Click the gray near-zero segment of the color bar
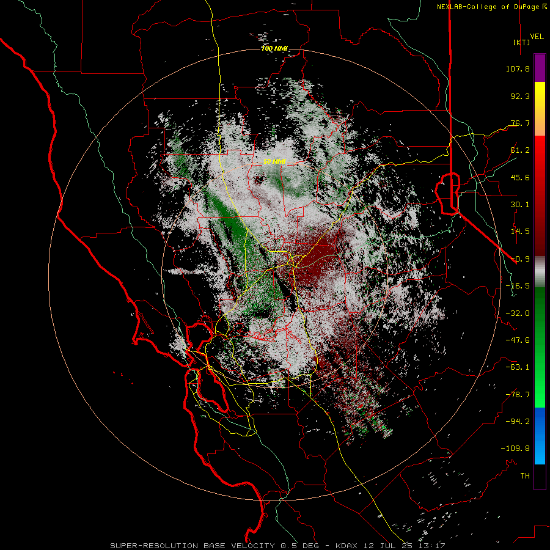The width and height of the screenshot is (550, 550). pyautogui.click(x=540, y=272)
